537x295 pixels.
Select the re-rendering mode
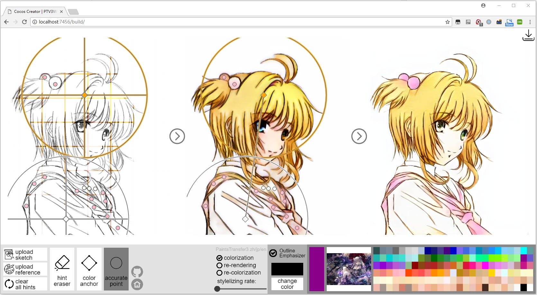coord(220,265)
